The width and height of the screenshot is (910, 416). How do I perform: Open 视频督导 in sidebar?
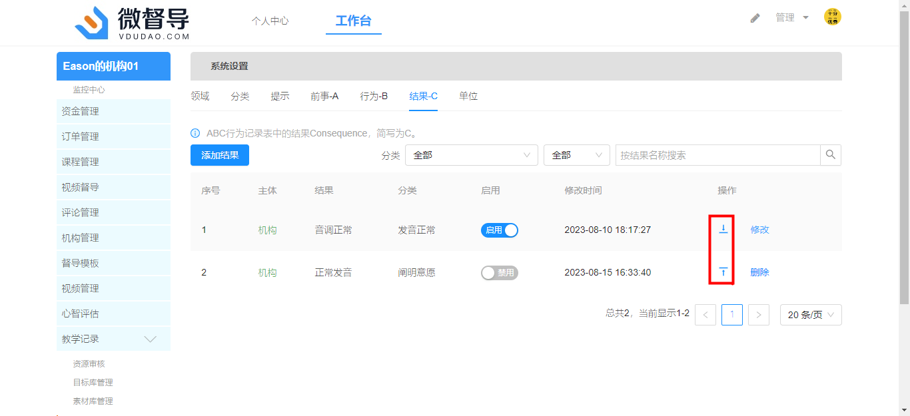click(x=113, y=187)
